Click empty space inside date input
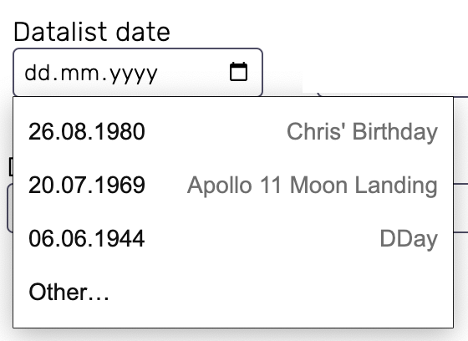 (193, 73)
